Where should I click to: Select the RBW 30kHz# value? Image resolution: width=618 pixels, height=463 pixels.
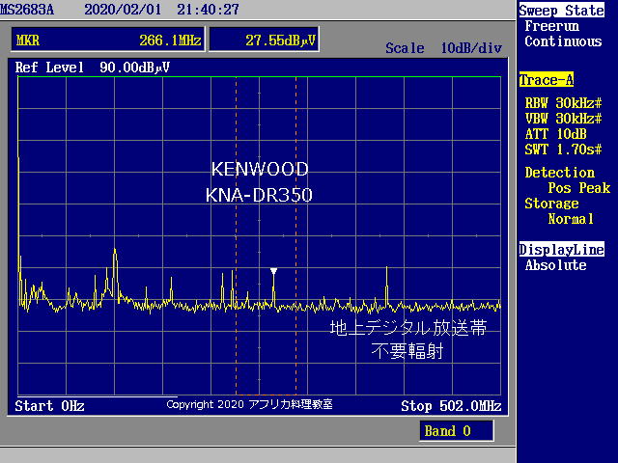563,103
